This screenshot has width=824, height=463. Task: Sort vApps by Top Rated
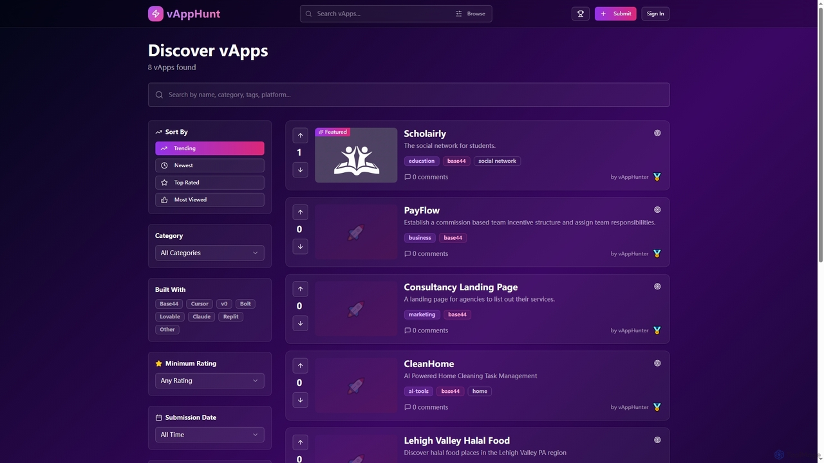pyautogui.click(x=210, y=183)
